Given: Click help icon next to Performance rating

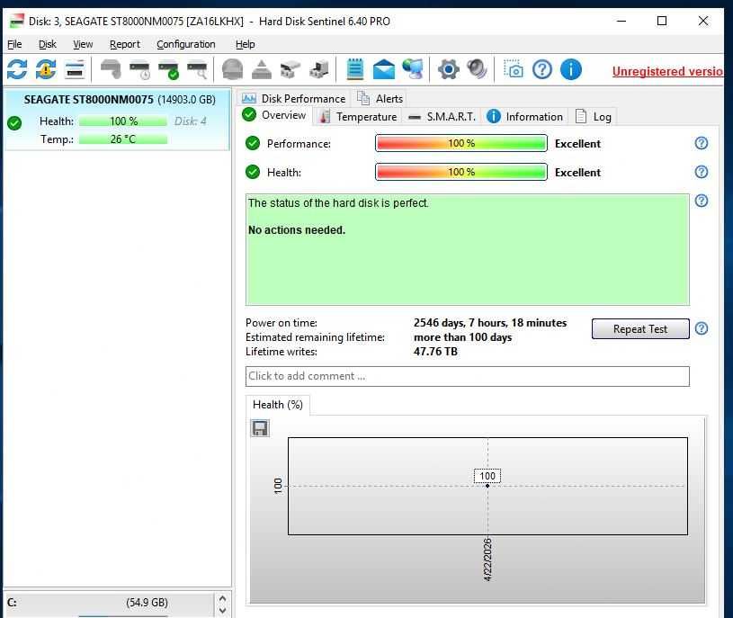Looking at the screenshot, I should (x=702, y=143).
